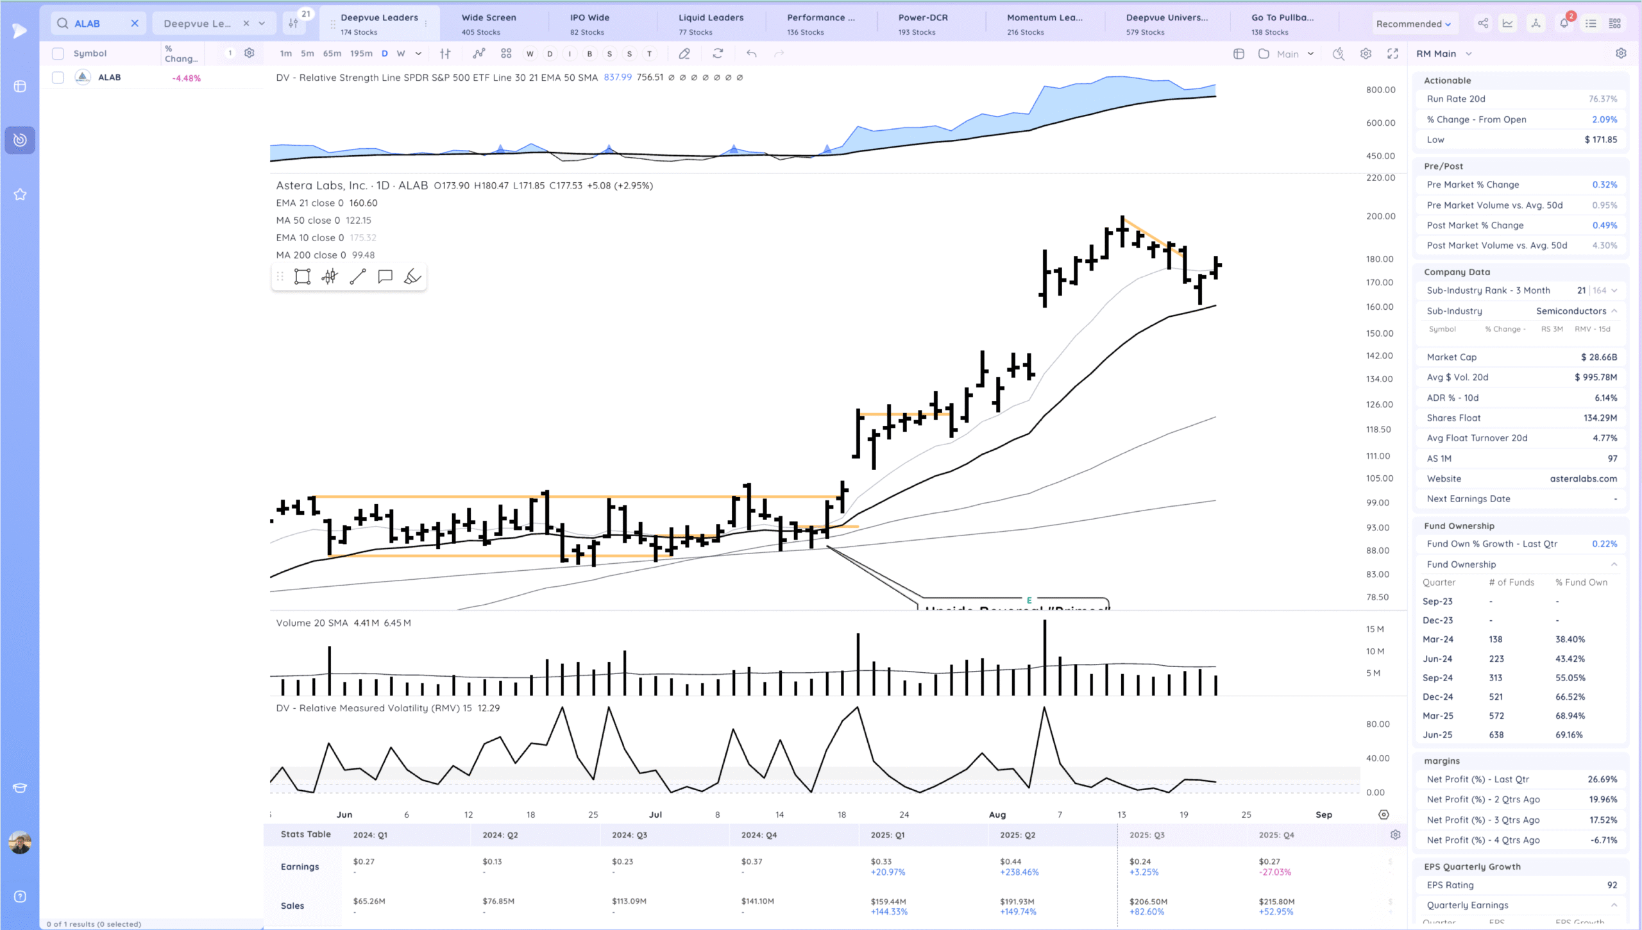
Task: Click the share icon in top bar
Action: point(1483,24)
